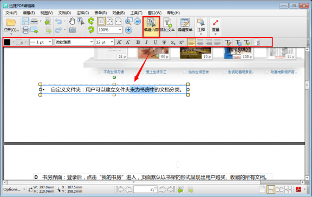Go to the previous page
The width and height of the screenshot is (312, 197).
128,189
